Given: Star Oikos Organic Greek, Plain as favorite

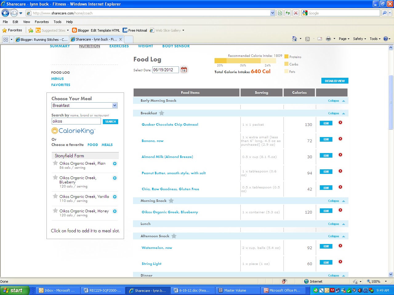Looking at the screenshot, I should pyautogui.click(x=55, y=163).
